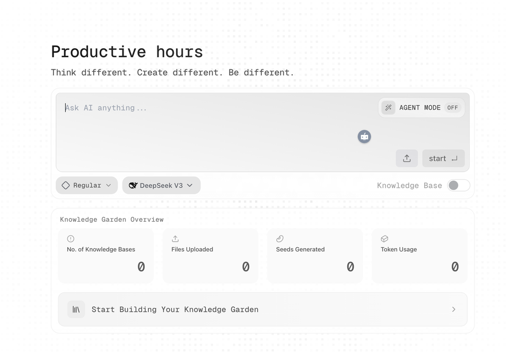
Task: Click the Productive hours heading
Action: point(127,52)
